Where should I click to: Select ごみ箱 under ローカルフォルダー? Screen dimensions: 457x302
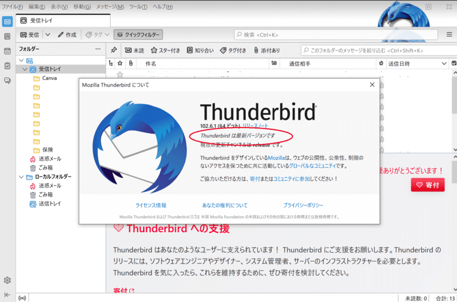61,195
